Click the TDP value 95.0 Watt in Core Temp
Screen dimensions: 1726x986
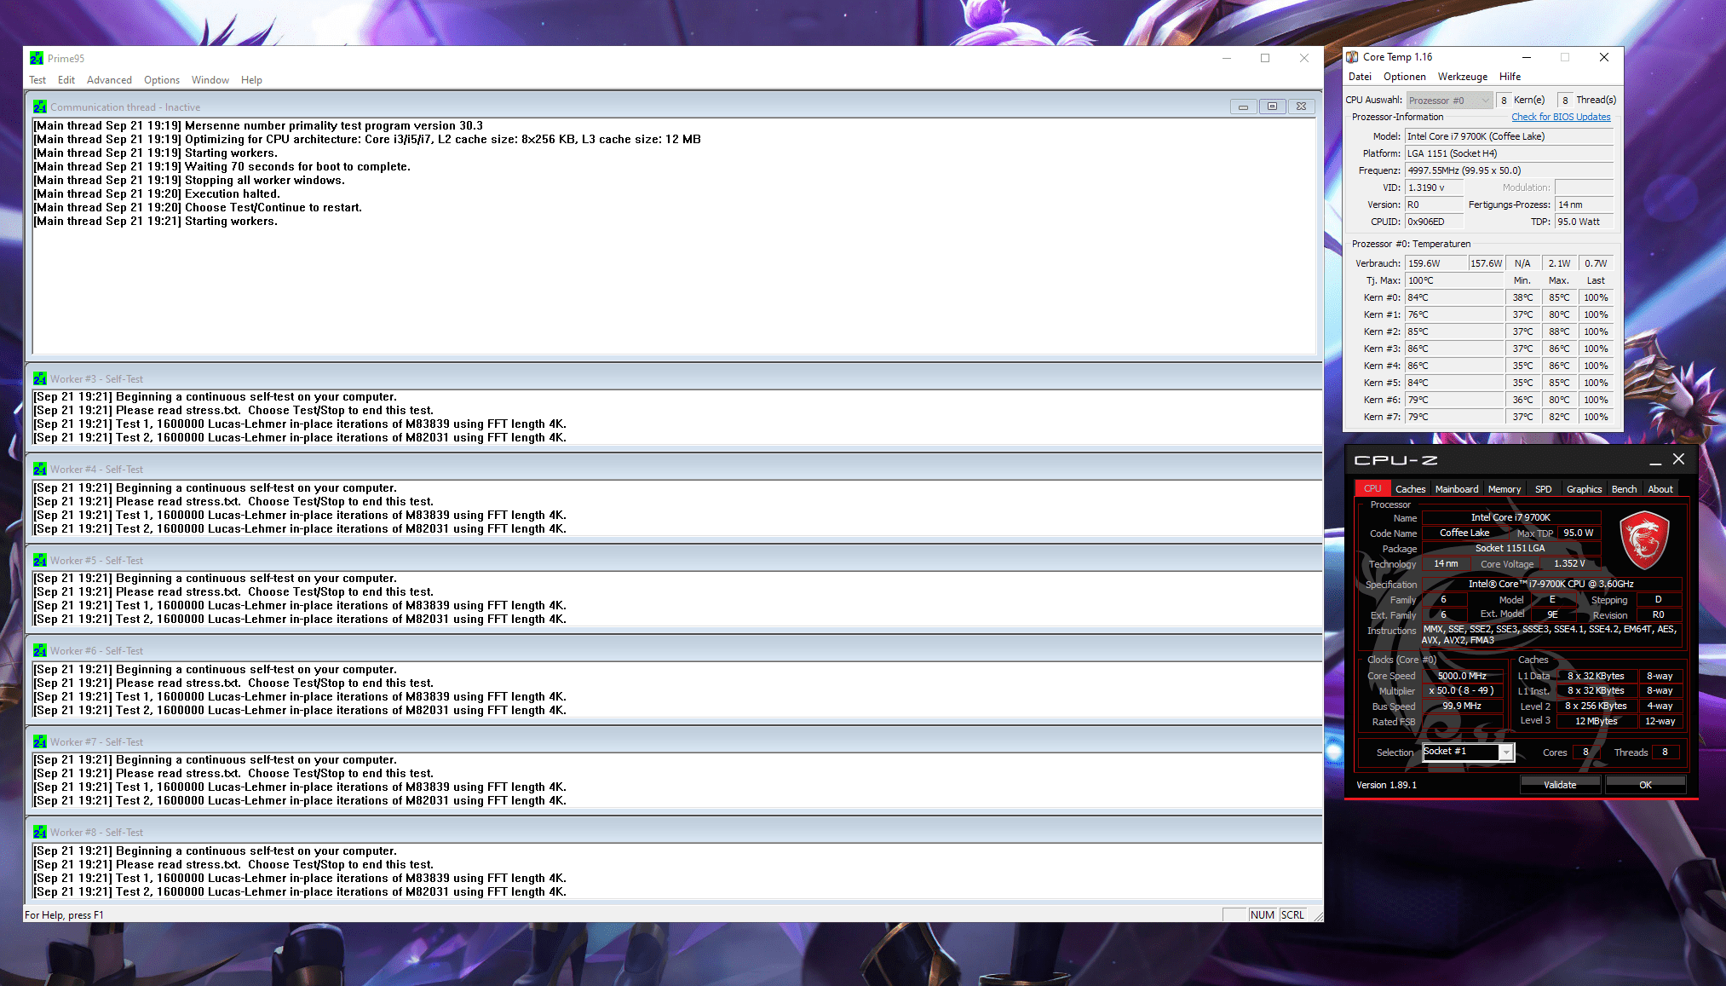tap(1584, 222)
